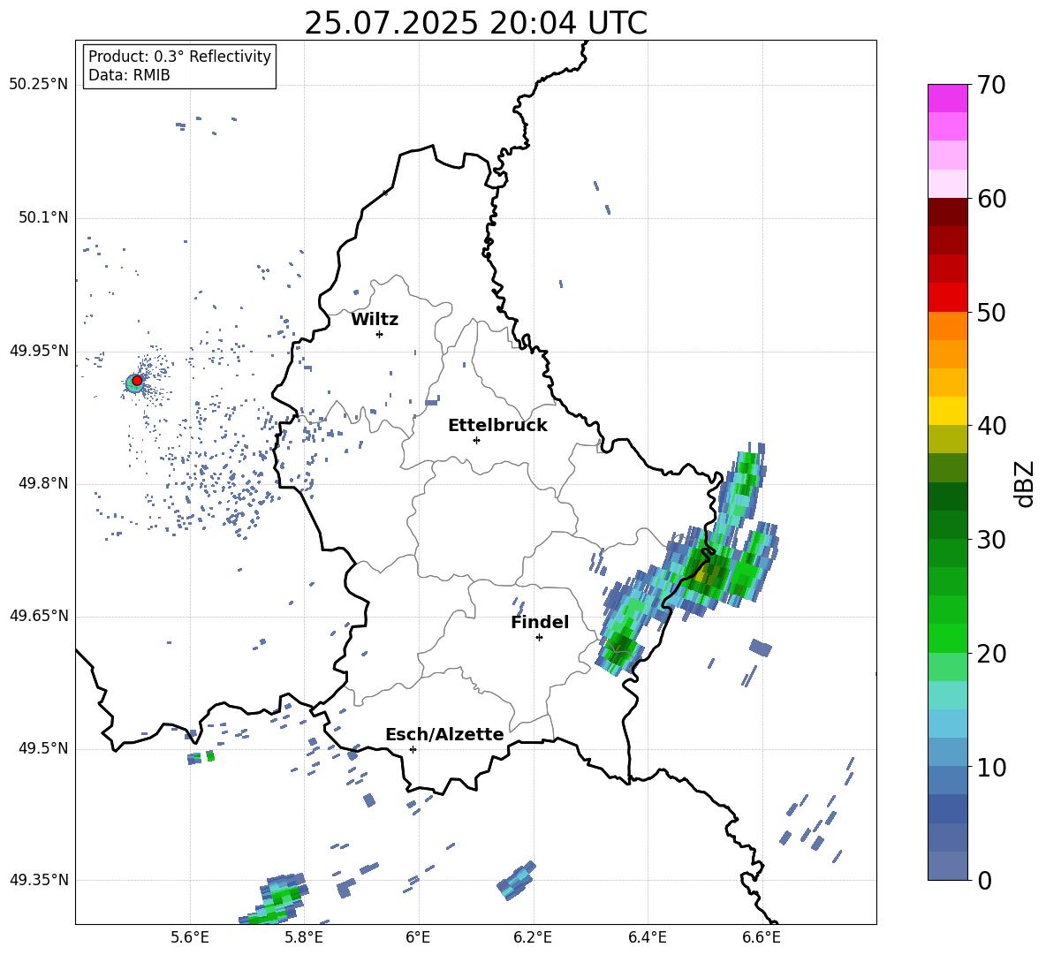
Task: Click the small blue echo near 6.2°E, 49.35°N
Action: coord(517,881)
